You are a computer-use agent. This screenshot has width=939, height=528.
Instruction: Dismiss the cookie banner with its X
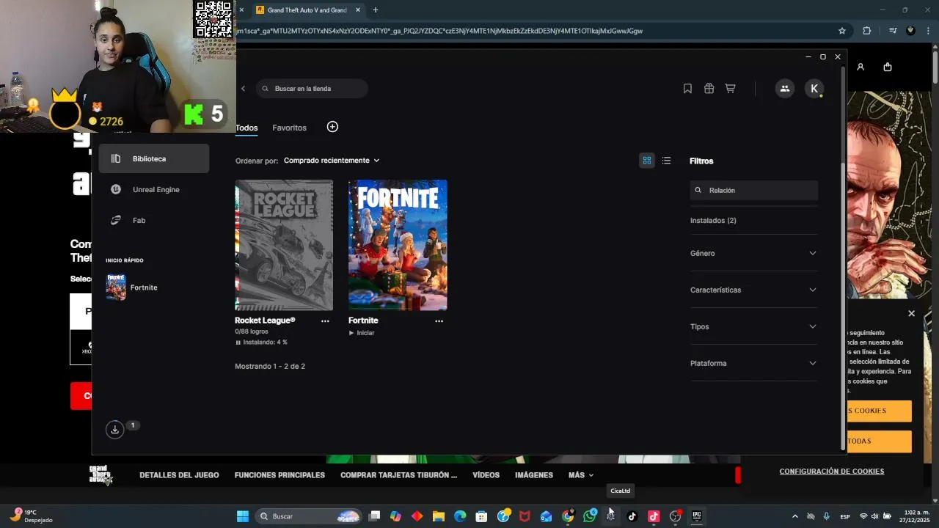911,313
